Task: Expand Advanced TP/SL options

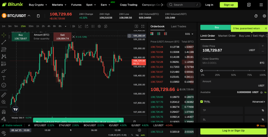Action: pyautogui.click(x=259, y=102)
